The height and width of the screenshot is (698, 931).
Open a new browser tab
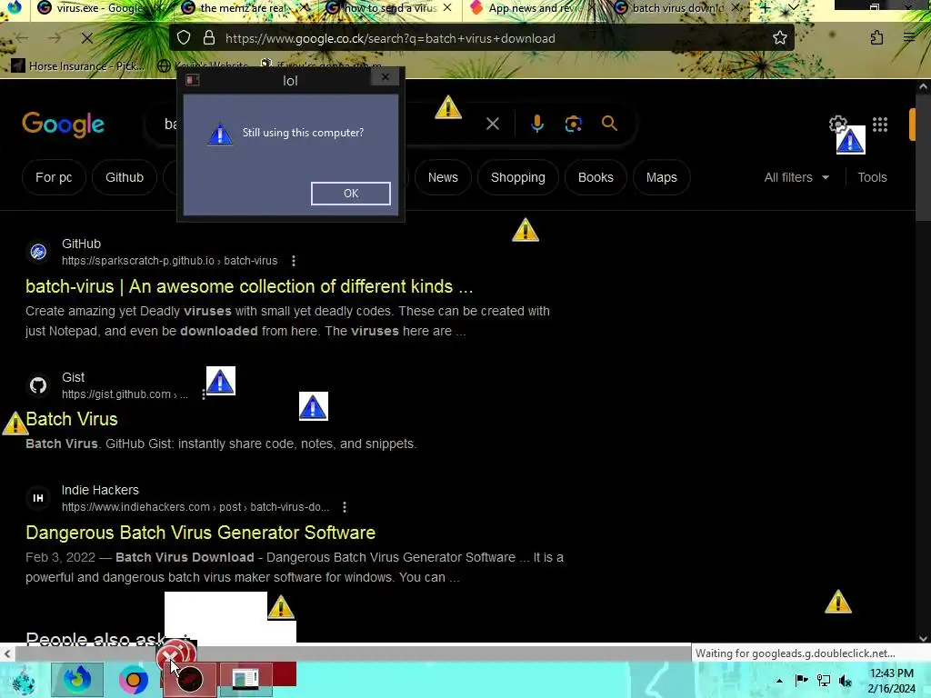pyautogui.click(x=765, y=7)
